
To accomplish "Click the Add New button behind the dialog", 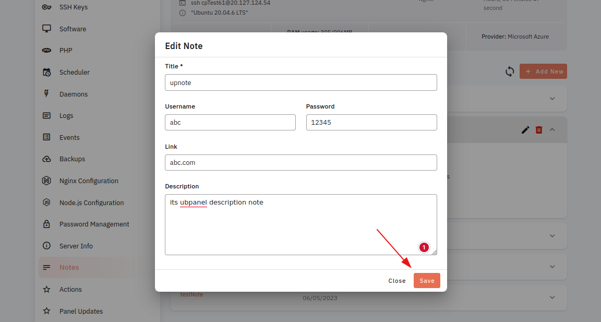I will pyautogui.click(x=543, y=71).
